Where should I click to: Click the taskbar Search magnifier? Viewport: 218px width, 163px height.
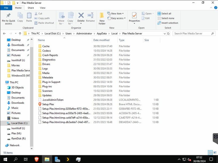[15, 159]
